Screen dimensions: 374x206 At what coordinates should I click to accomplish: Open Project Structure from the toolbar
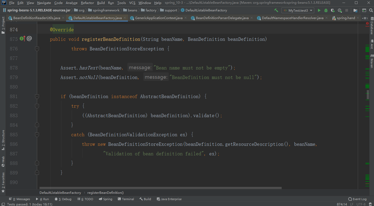[355, 10]
